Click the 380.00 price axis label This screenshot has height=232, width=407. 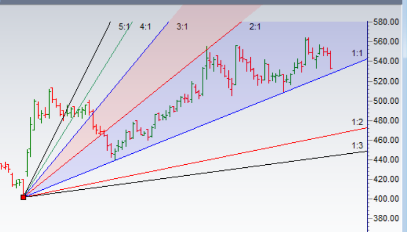[x=386, y=218]
